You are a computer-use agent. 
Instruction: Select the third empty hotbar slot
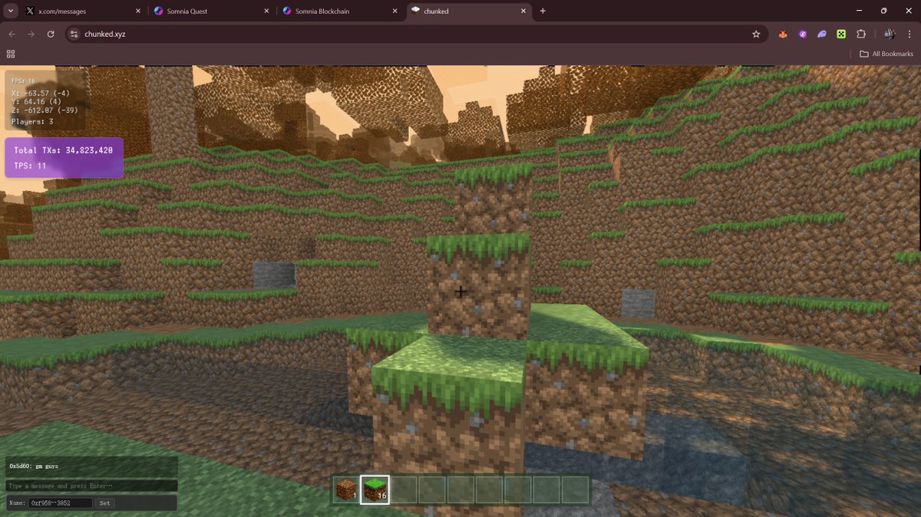[x=460, y=489]
